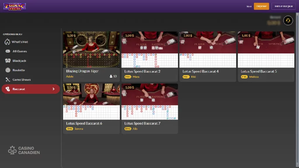Click the Baccarat dice icon
This screenshot has height=168, width=299.
pyautogui.click(x=8, y=89)
